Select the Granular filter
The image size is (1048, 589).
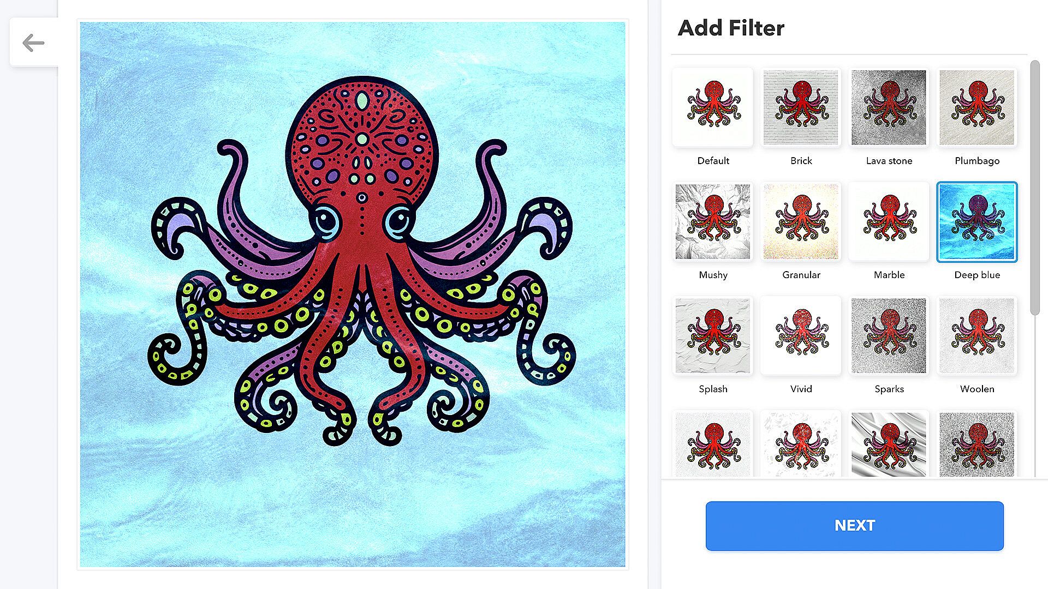(801, 221)
